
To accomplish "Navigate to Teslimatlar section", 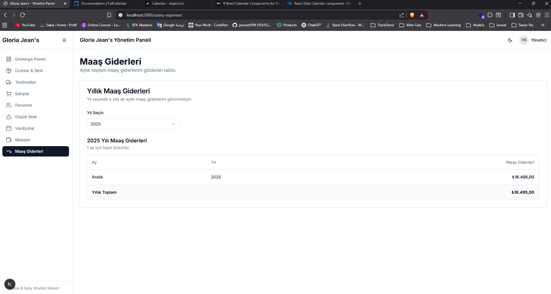I will tap(36, 82).
